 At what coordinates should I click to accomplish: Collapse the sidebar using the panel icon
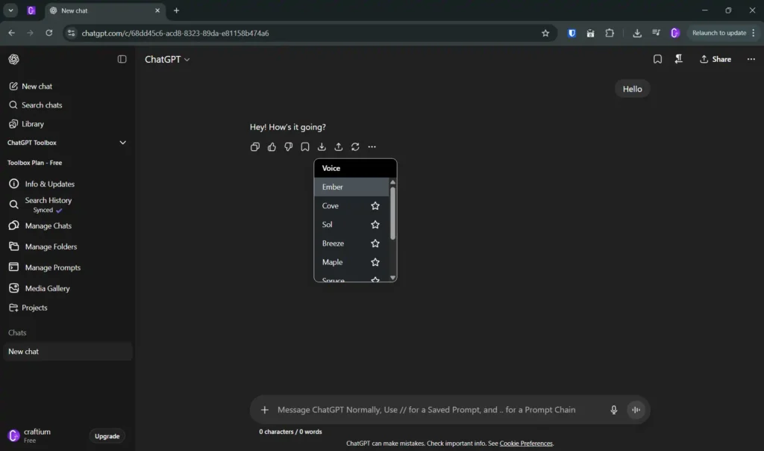(122, 60)
